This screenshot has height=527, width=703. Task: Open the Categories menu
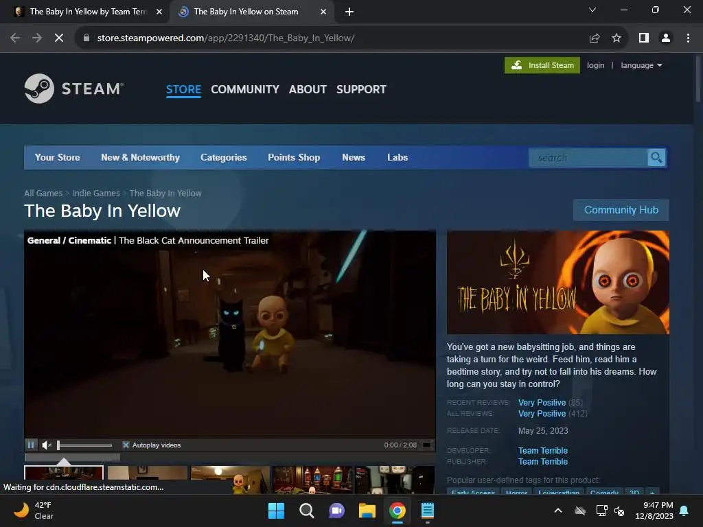(x=224, y=157)
